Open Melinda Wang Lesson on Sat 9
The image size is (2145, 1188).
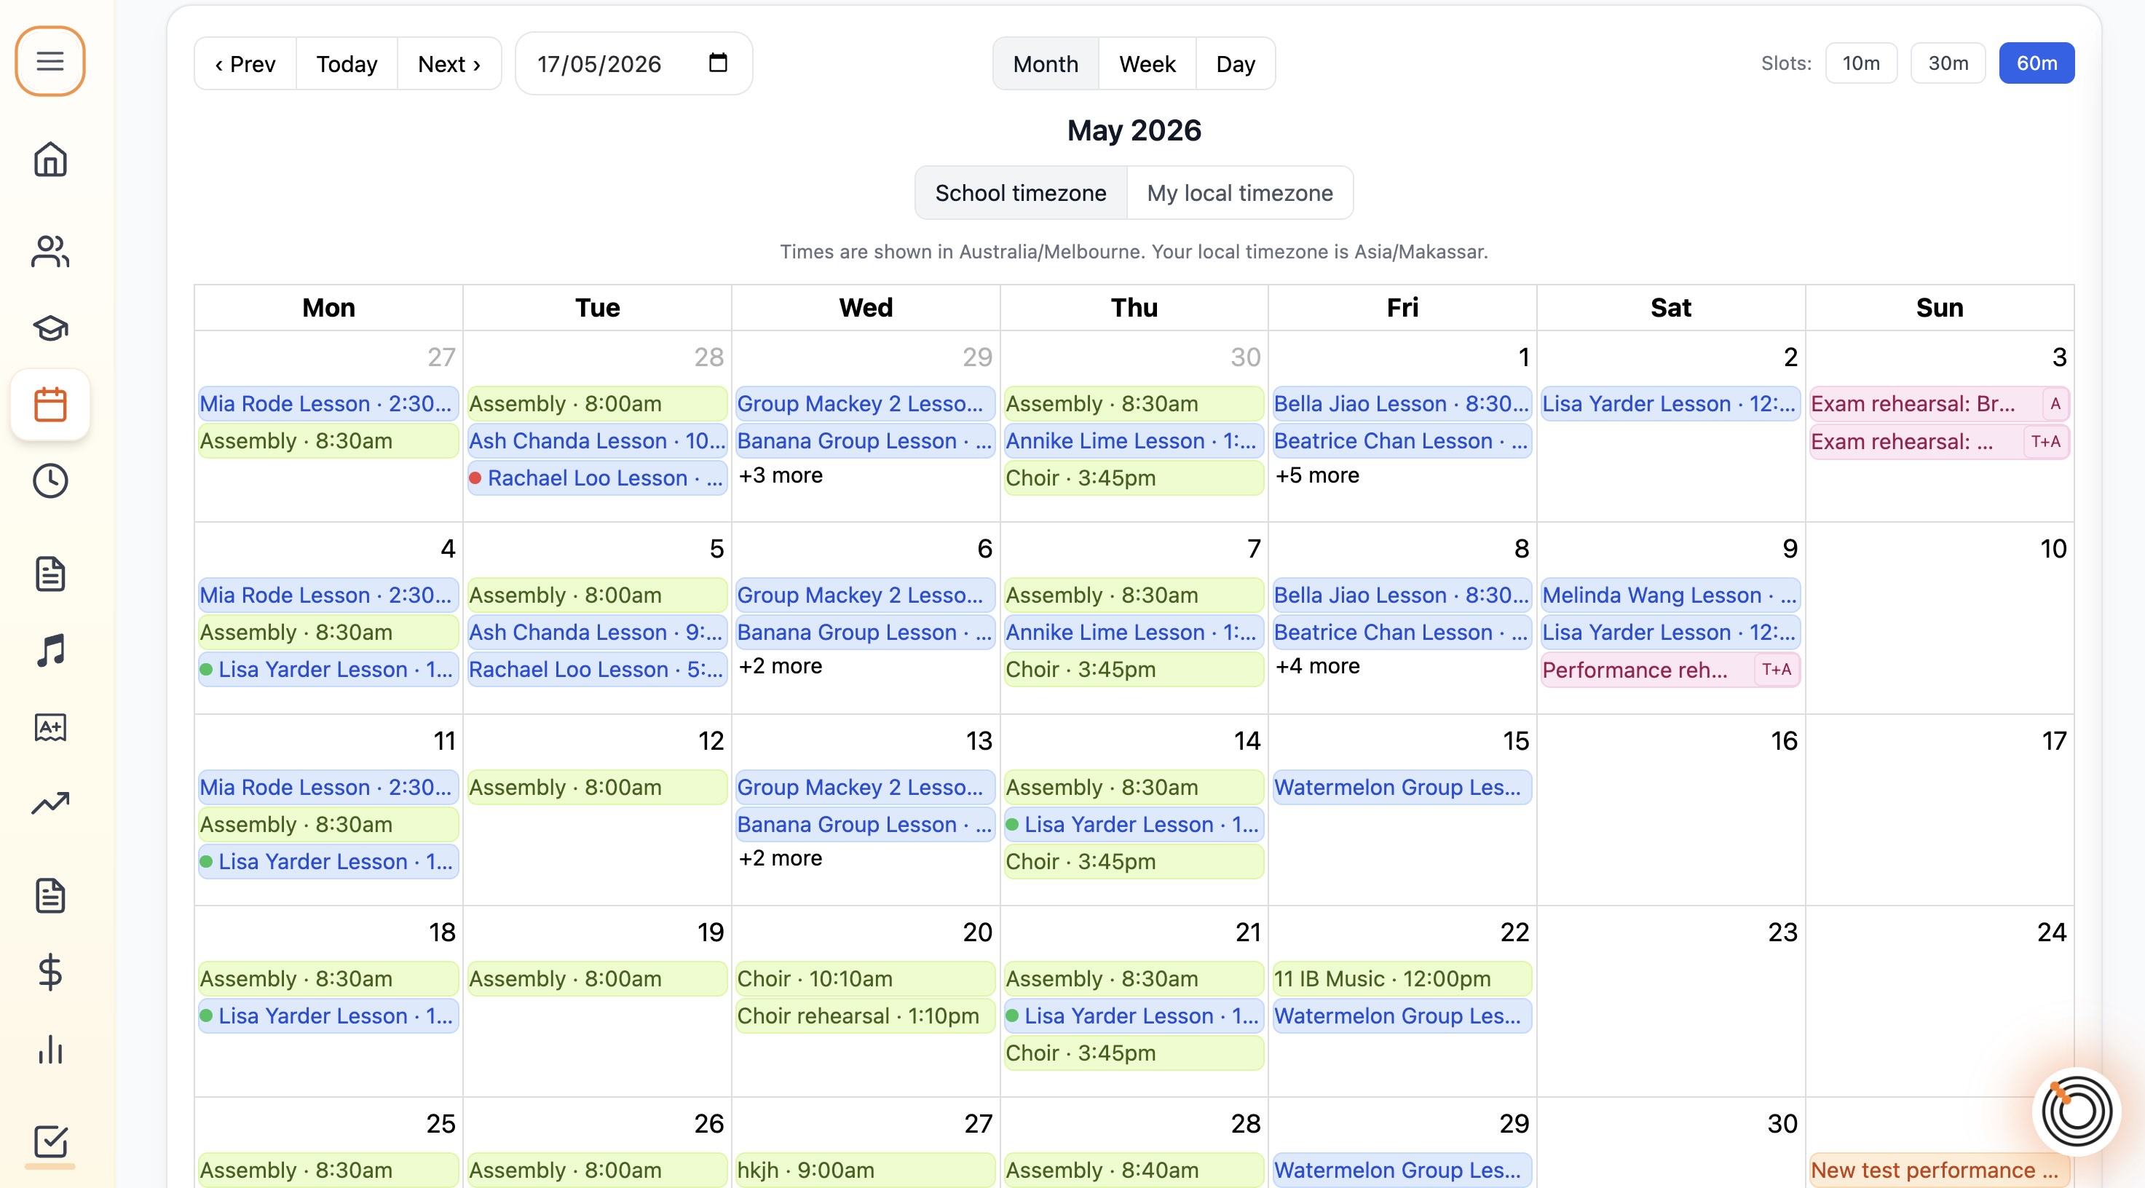[x=1670, y=595]
